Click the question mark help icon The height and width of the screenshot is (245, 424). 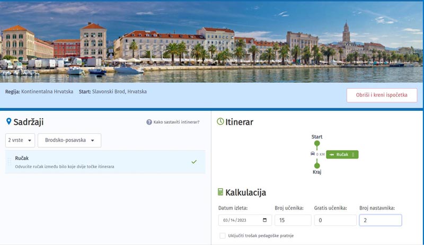pos(149,122)
